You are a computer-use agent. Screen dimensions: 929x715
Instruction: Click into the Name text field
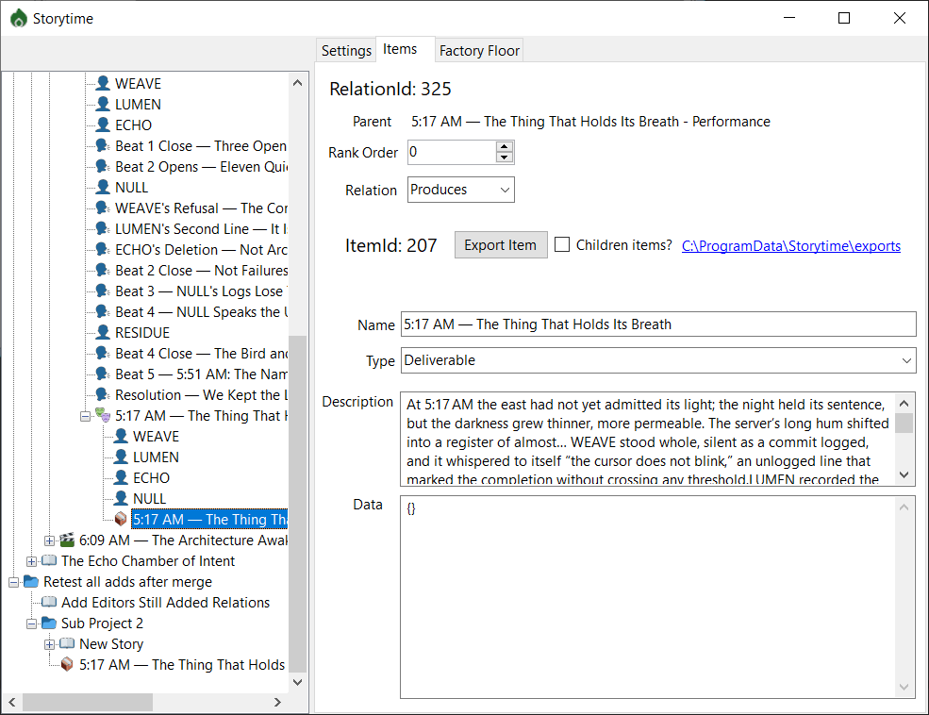pyautogui.click(x=658, y=324)
